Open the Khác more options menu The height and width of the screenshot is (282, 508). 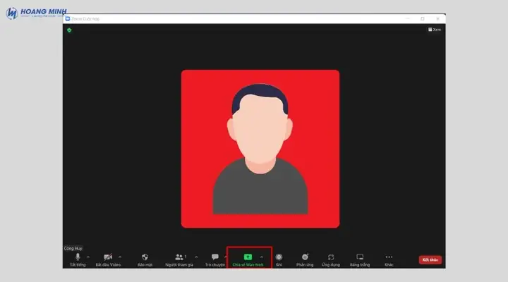(x=389, y=259)
